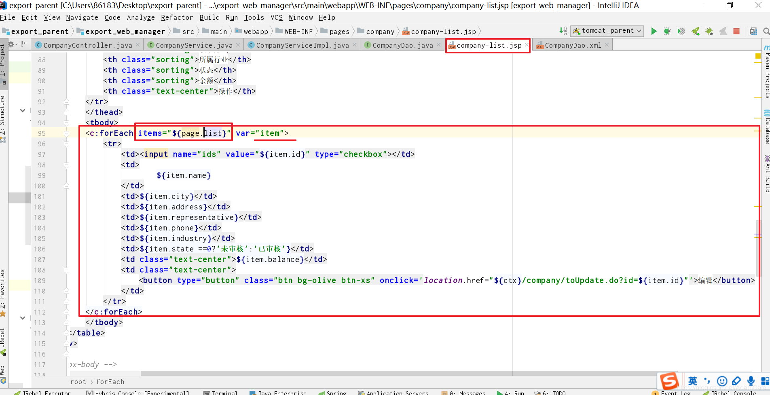770x395 pixels.
Task: Toggle fold marker at line 92
Action: [x=66, y=102]
